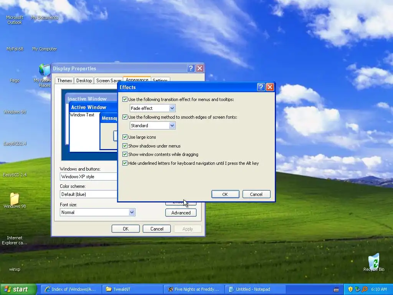Viewport: 393px width, 295px height.
Task: Select the Internet Explorer ca... desktop shortcut
Action: tap(15, 240)
